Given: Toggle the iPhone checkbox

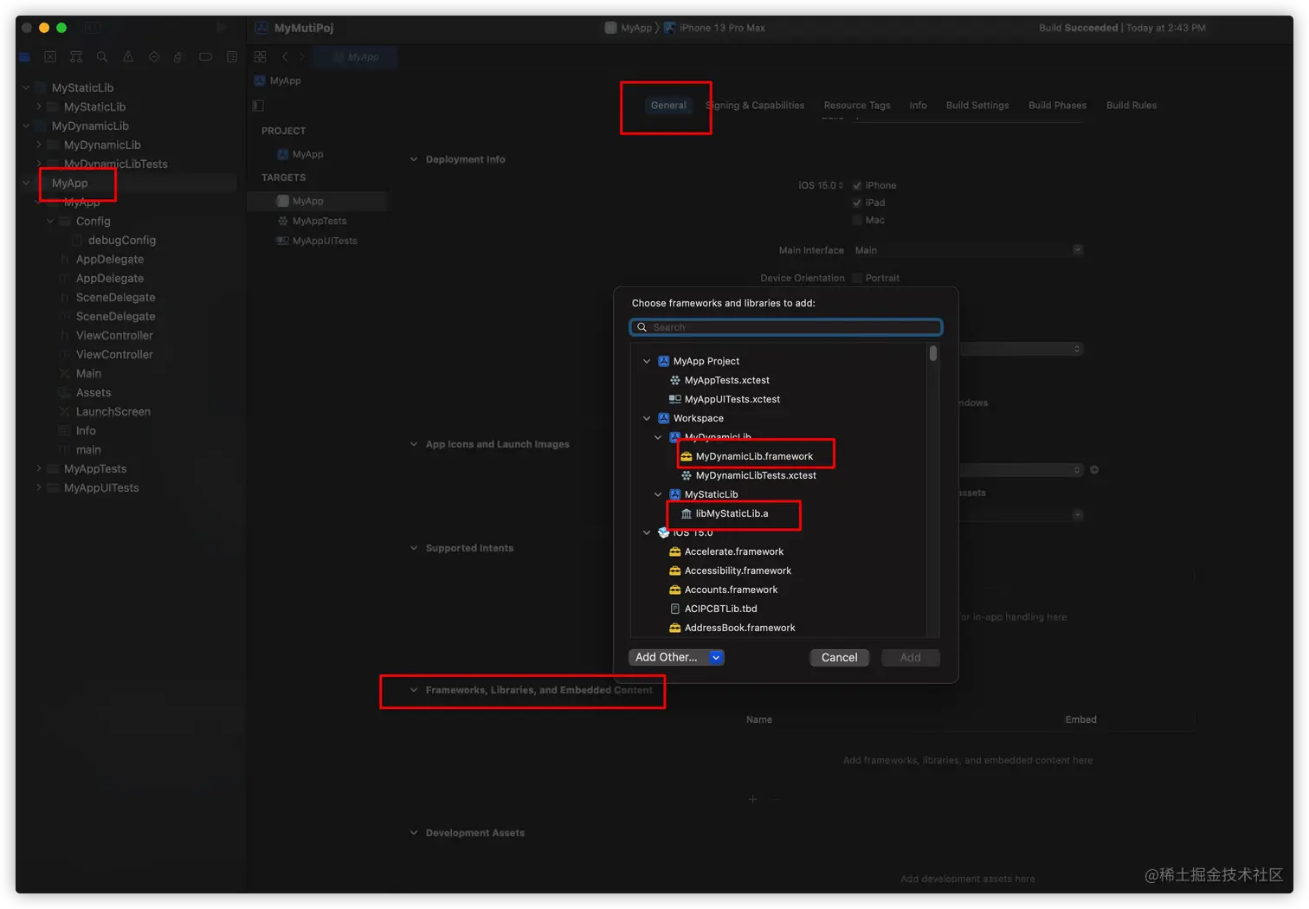Looking at the screenshot, I should [x=857, y=185].
